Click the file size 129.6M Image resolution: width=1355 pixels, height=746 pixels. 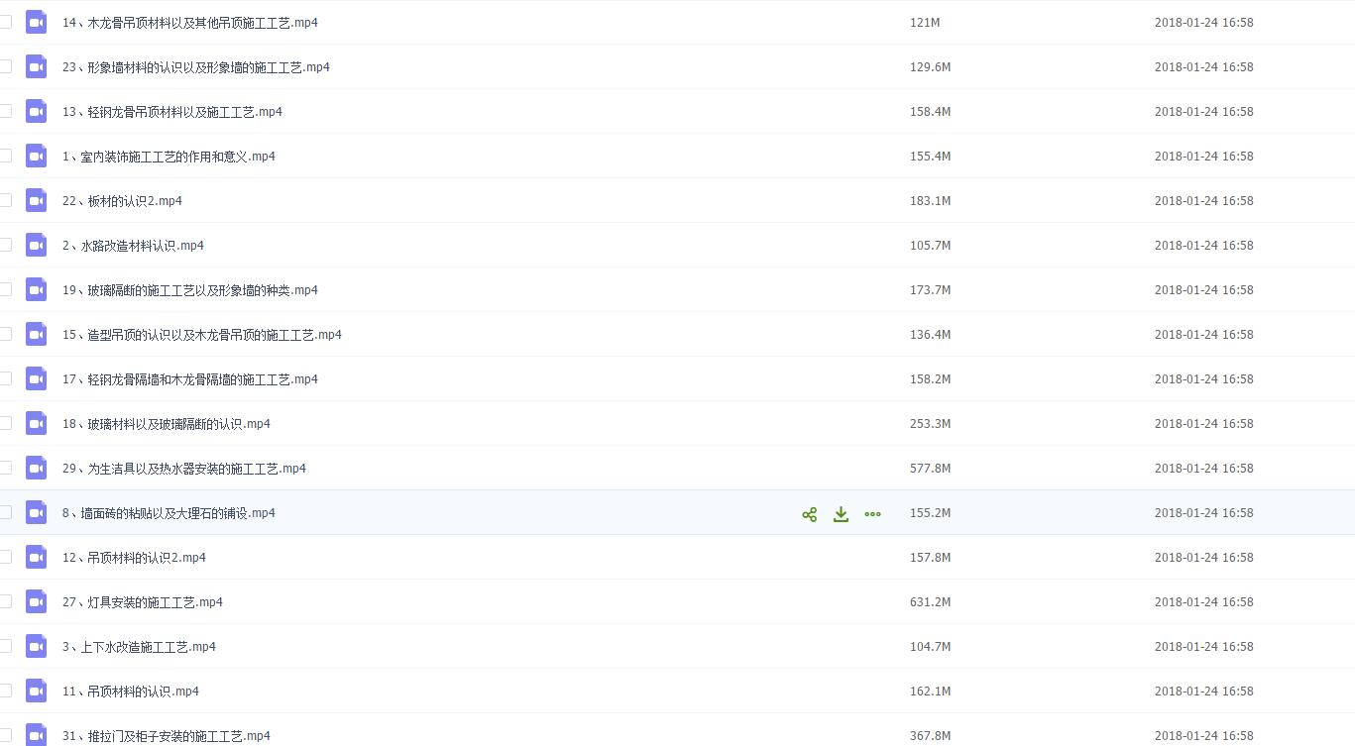(x=931, y=66)
